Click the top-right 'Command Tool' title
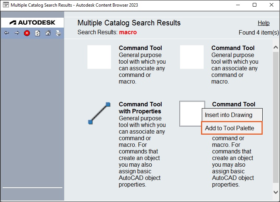Image resolution: width=280 pixels, height=202 pixels. [233, 48]
